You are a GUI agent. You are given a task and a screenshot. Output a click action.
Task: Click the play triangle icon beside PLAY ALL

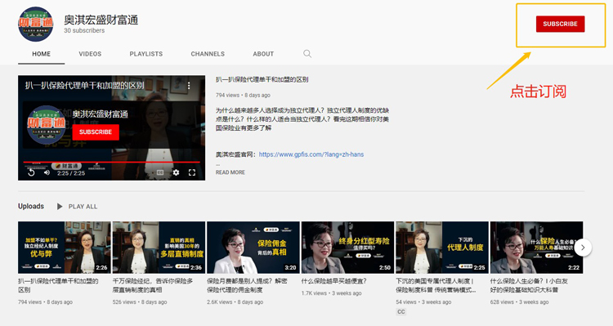click(x=60, y=207)
